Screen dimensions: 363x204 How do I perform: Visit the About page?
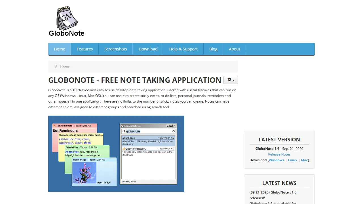coord(234,49)
